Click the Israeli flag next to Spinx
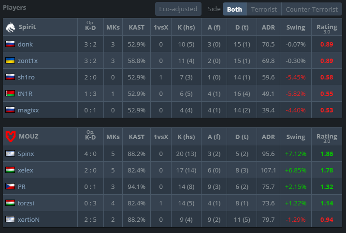Image resolution: width=346 pixels, height=233 pixels. (10, 154)
